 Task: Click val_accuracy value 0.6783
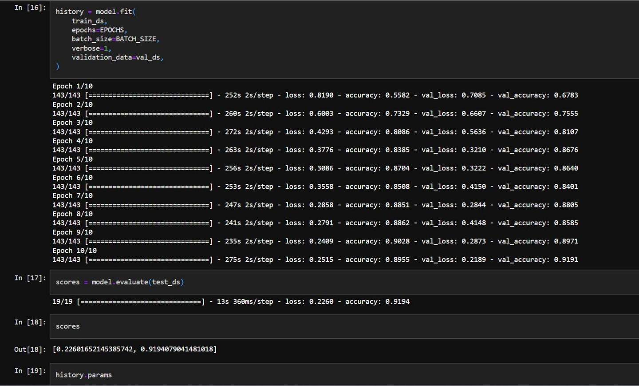[x=566, y=95]
